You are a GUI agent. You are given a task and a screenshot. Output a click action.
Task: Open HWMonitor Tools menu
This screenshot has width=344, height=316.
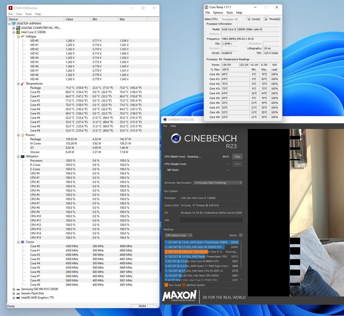29,14
